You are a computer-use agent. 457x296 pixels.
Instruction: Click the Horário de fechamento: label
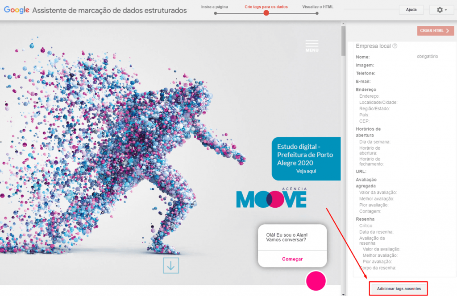tap(371, 161)
